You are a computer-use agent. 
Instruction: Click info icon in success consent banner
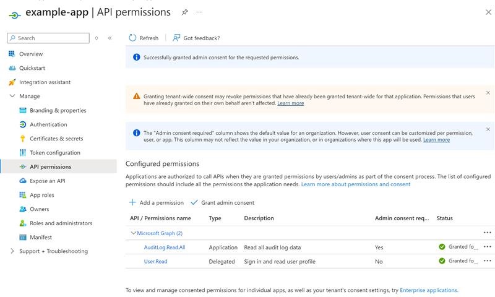(136, 58)
